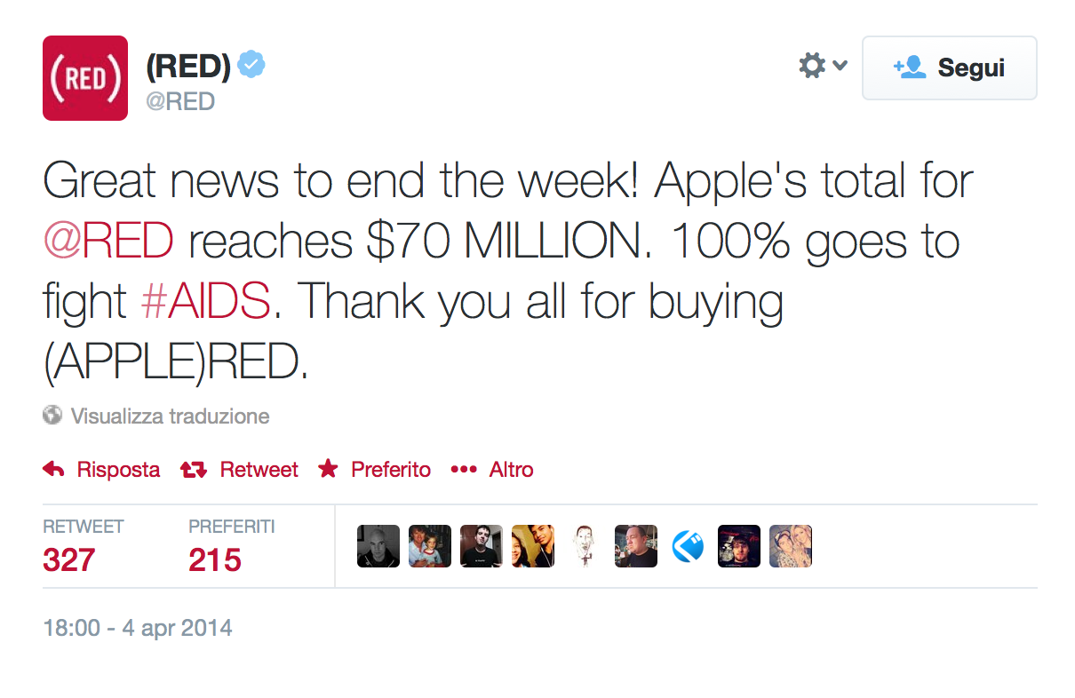Open the @RED handle under the account name
The image size is (1075, 698).
180,101
